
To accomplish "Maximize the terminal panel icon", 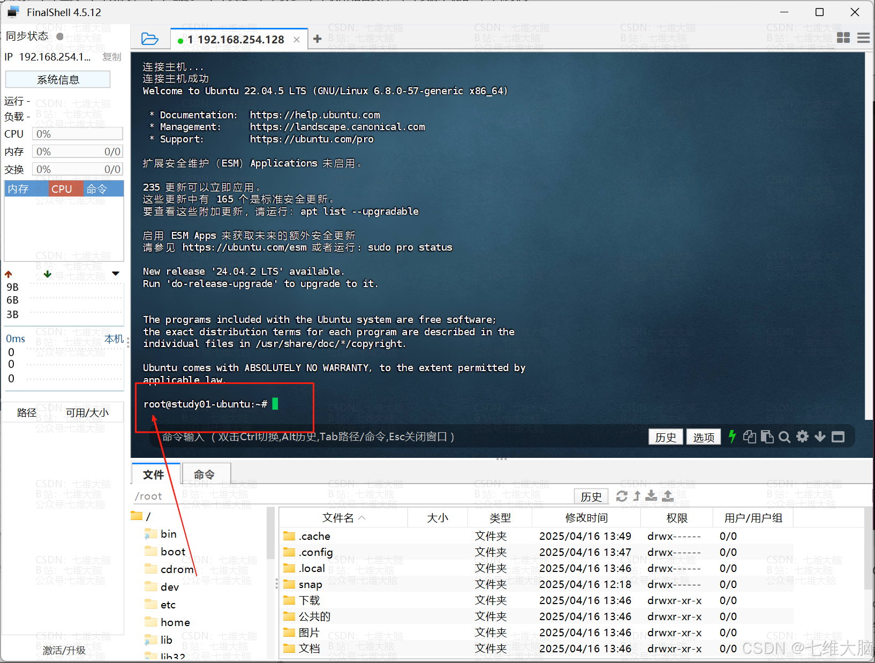I will click(838, 437).
